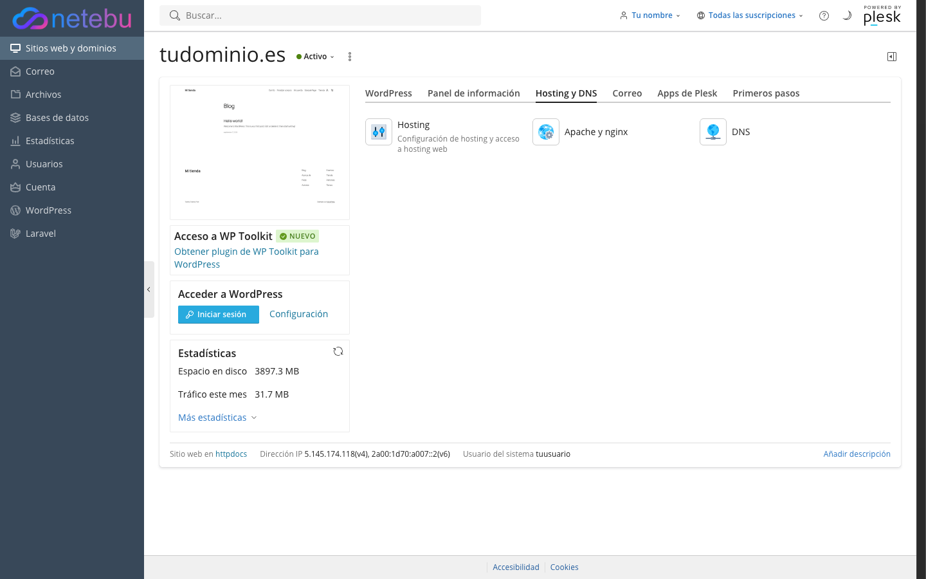
Task: Expand Más estadísticas
Action: pyautogui.click(x=217, y=418)
